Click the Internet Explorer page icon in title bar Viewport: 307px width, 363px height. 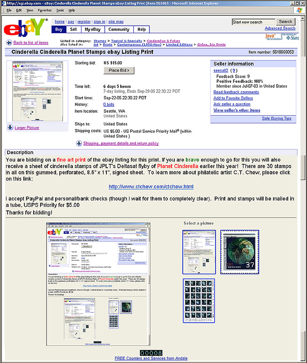pos(3,3)
